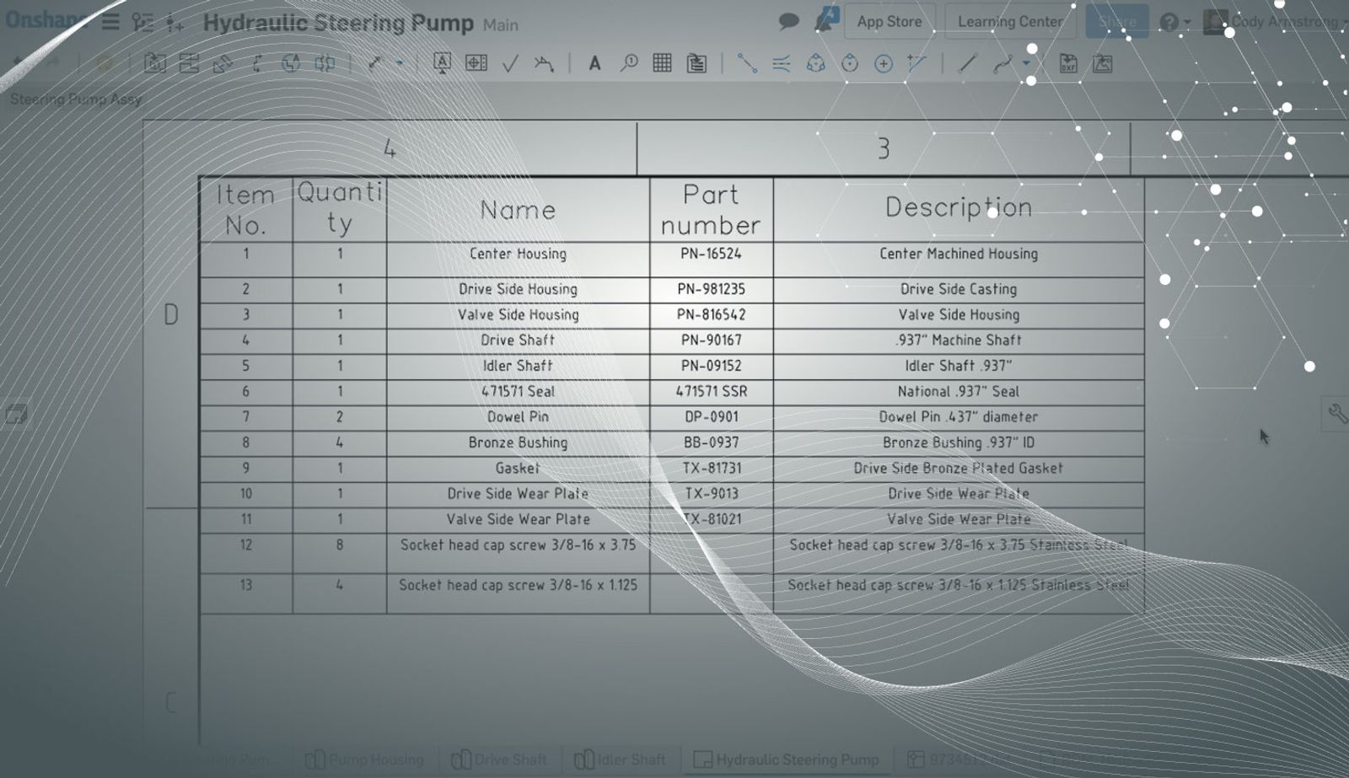Viewport: 1349px width, 778px height.
Task: Select the Note text tool
Action: (x=594, y=64)
